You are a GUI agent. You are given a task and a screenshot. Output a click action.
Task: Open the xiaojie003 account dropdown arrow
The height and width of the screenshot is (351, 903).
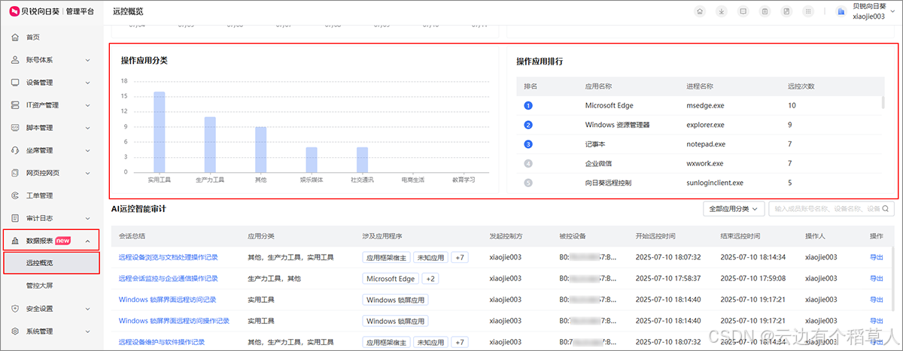coord(892,12)
